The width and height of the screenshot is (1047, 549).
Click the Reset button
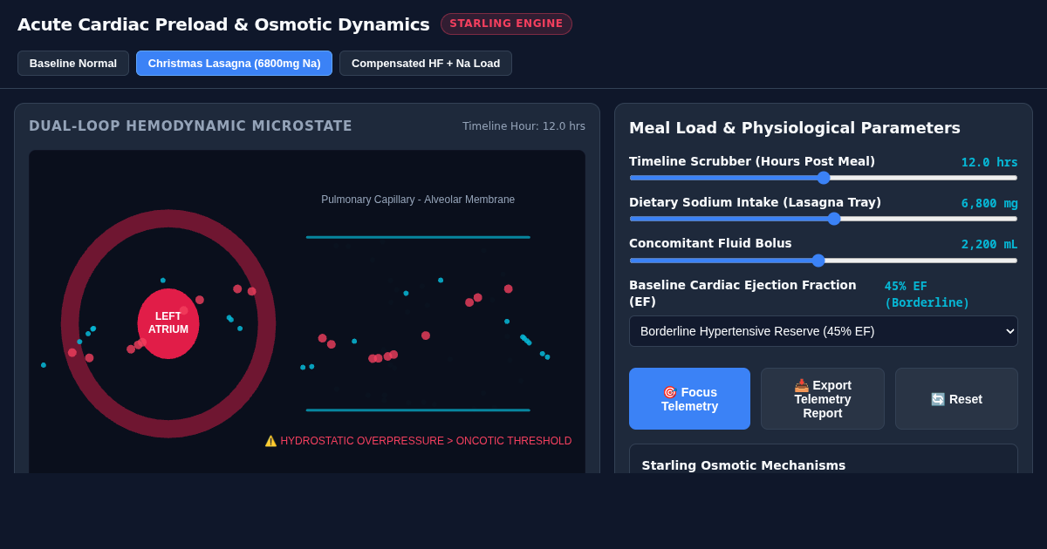pyautogui.click(x=956, y=399)
